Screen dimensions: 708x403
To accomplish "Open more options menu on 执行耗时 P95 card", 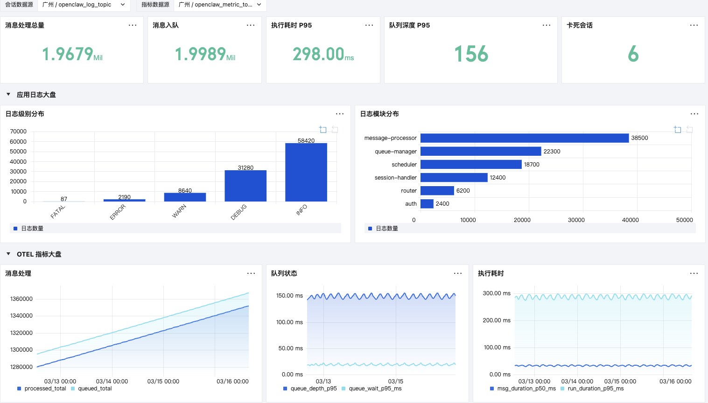I will [x=369, y=25].
